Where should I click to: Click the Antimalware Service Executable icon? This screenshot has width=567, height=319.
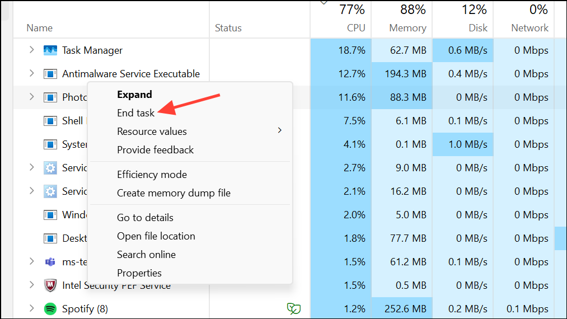click(50, 74)
